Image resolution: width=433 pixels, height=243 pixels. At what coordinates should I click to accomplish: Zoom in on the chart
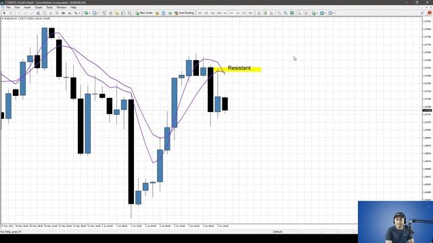[279, 13]
